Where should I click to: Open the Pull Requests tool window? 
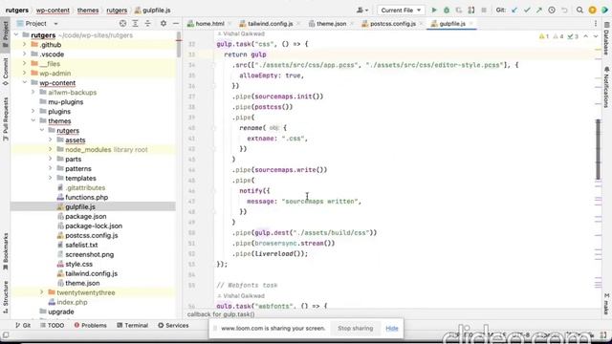pos(5,118)
